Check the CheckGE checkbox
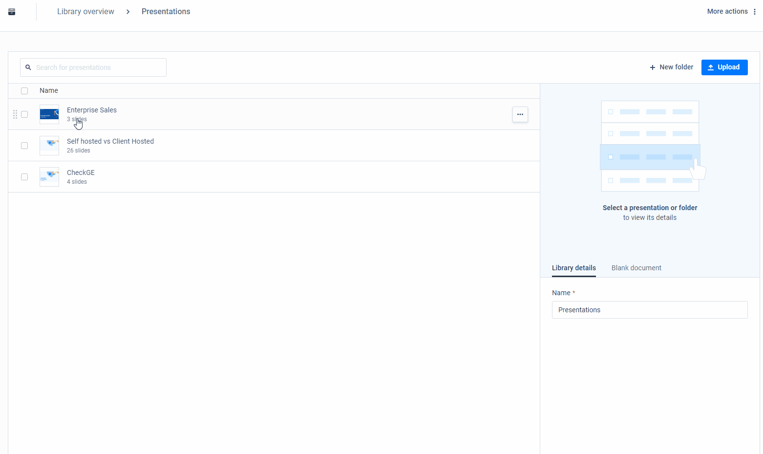Image resolution: width=763 pixels, height=454 pixels. tap(24, 176)
